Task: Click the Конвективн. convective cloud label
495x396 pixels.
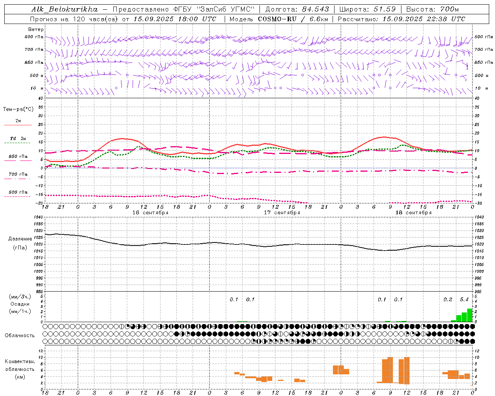Action: click(20, 362)
